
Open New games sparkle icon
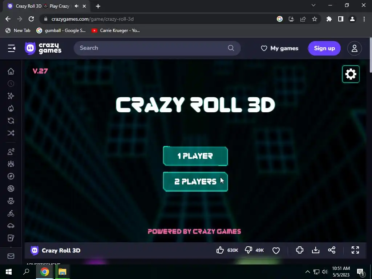11,96
